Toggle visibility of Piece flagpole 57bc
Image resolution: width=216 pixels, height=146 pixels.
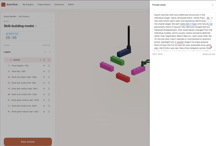pyautogui.click(x=44, y=66)
